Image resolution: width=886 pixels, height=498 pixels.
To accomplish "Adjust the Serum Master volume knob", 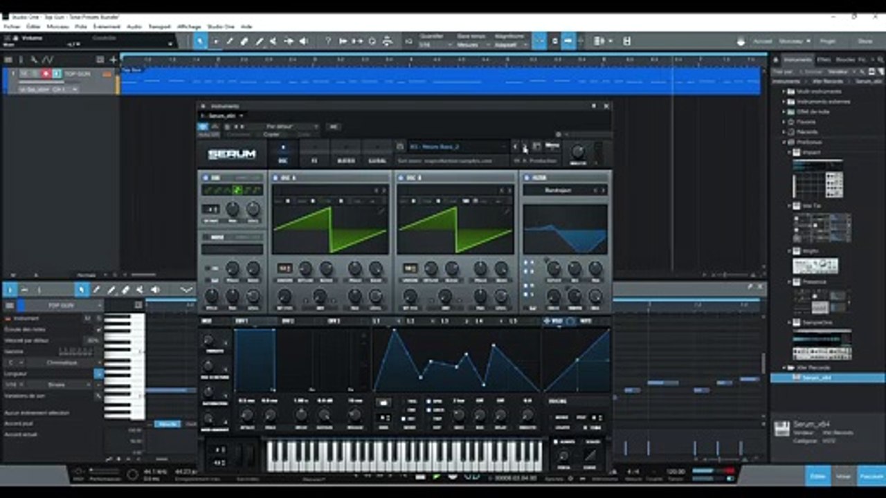I will pyautogui.click(x=578, y=151).
